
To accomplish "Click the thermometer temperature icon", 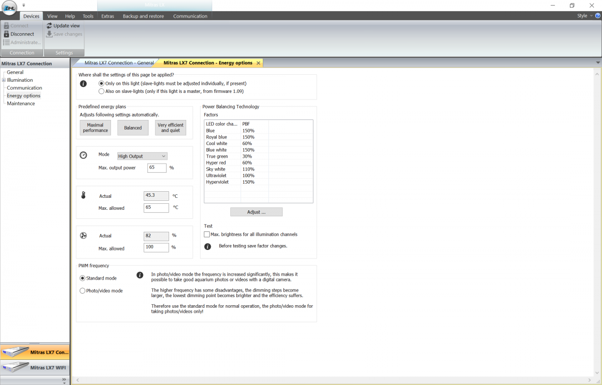I will pyautogui.click(x=84, y=195).
